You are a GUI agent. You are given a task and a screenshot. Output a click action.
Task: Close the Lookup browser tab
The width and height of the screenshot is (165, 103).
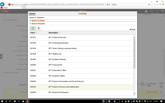22,7
